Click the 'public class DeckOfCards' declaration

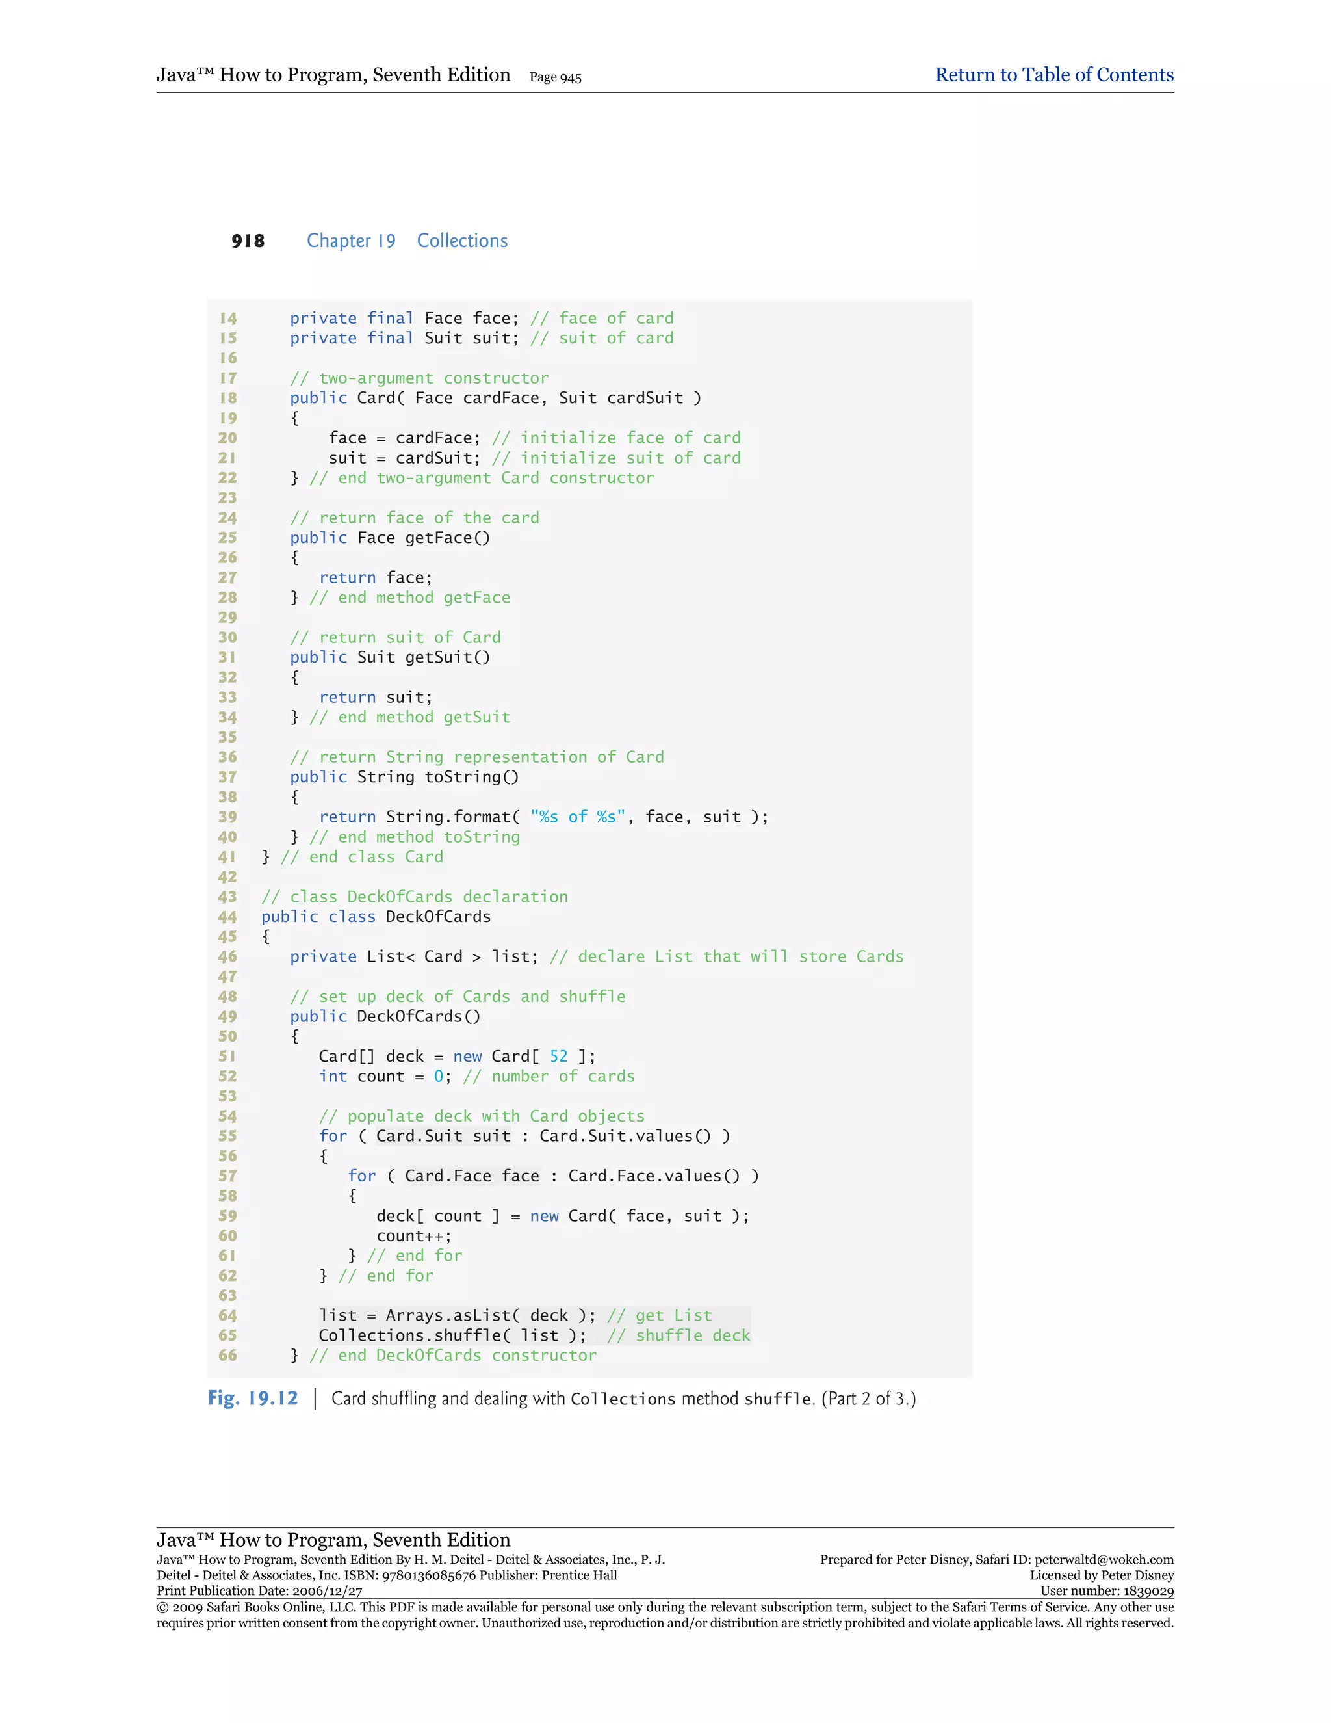[376, 917]
